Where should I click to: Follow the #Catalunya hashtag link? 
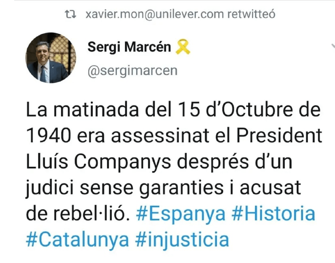77,240
